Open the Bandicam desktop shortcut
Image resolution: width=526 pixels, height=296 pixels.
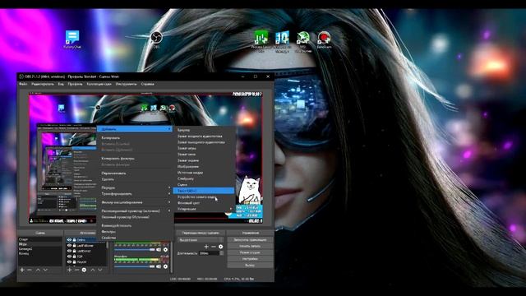[x=324, y=40]
